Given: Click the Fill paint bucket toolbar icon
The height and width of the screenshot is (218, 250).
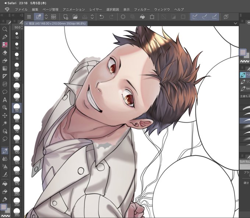Looking at the screenshot, I should [x=142, y=17].
